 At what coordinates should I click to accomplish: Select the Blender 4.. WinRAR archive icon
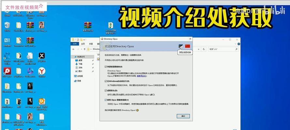[30, 27]
